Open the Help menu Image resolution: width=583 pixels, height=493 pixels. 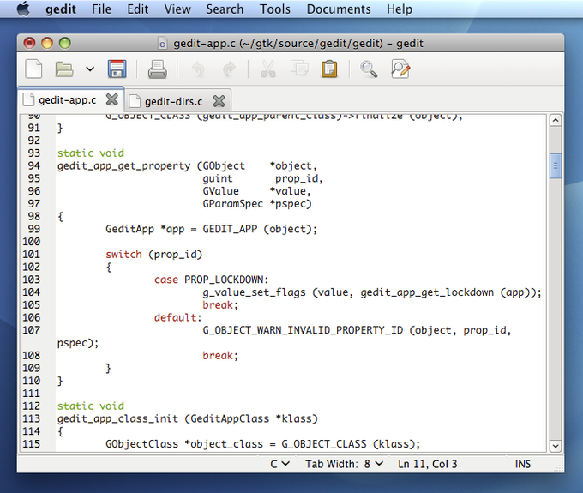[x=400, y=9]
